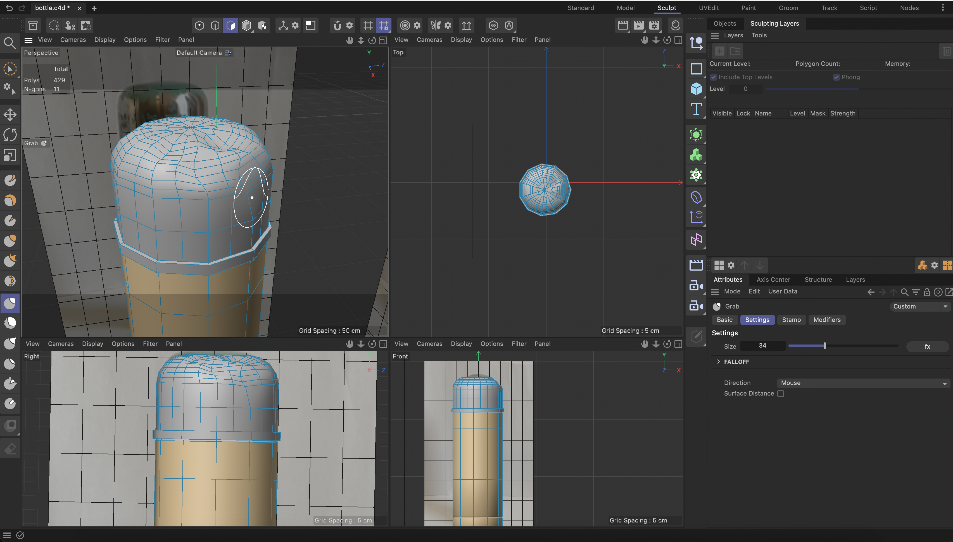This screenshot has height=542, width=953.
Task: Click the Size input field showing 34
Action: pyautogui.click(x=762, y=345)
